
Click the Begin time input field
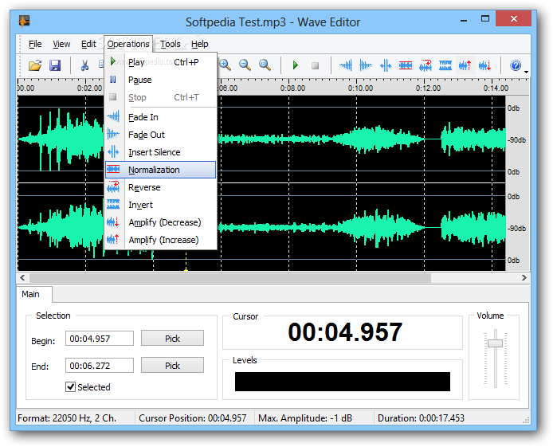[x=100, y=339]
